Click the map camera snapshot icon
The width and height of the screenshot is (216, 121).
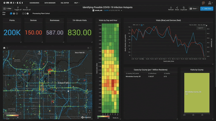pos(4,48)
